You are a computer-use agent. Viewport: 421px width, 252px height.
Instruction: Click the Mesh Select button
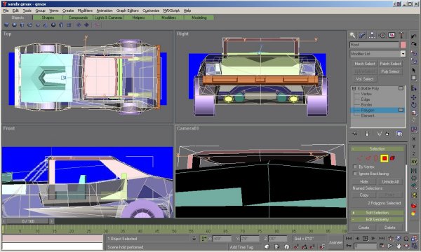pyautogui.click(x=364, y=64)
